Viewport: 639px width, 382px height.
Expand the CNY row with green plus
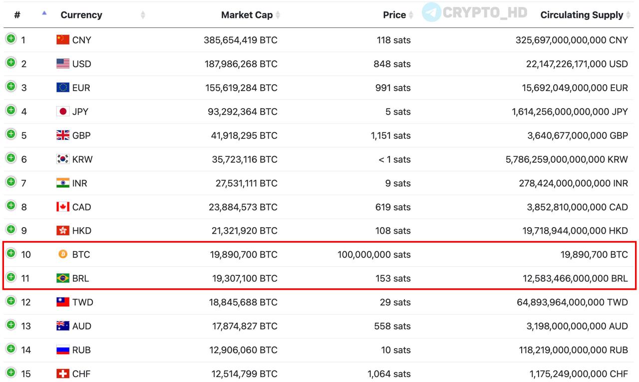tap(11, 38)
